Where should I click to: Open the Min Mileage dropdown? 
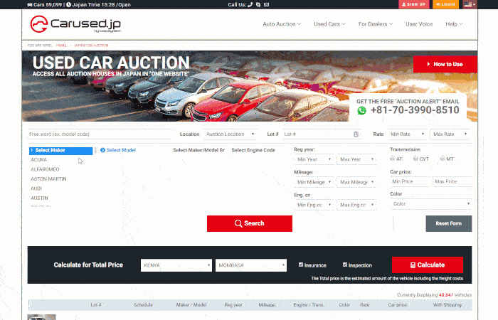pyautogui.click(x=314, y=182)
